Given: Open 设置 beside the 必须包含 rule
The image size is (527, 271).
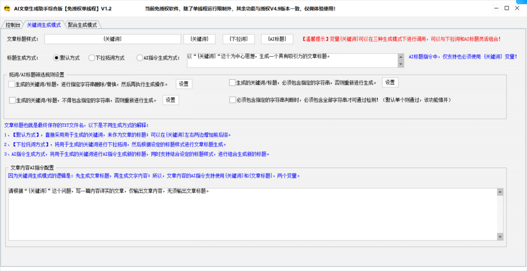Looking at the screenshot, I should [x=390, y=82].
